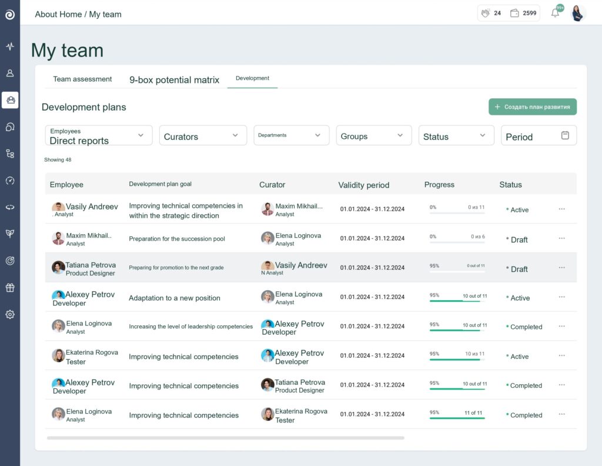This screenshot has width=602, height=466.
Task: Open row menu for Vasily Andreev plan
Action: (x=561, y=209)
